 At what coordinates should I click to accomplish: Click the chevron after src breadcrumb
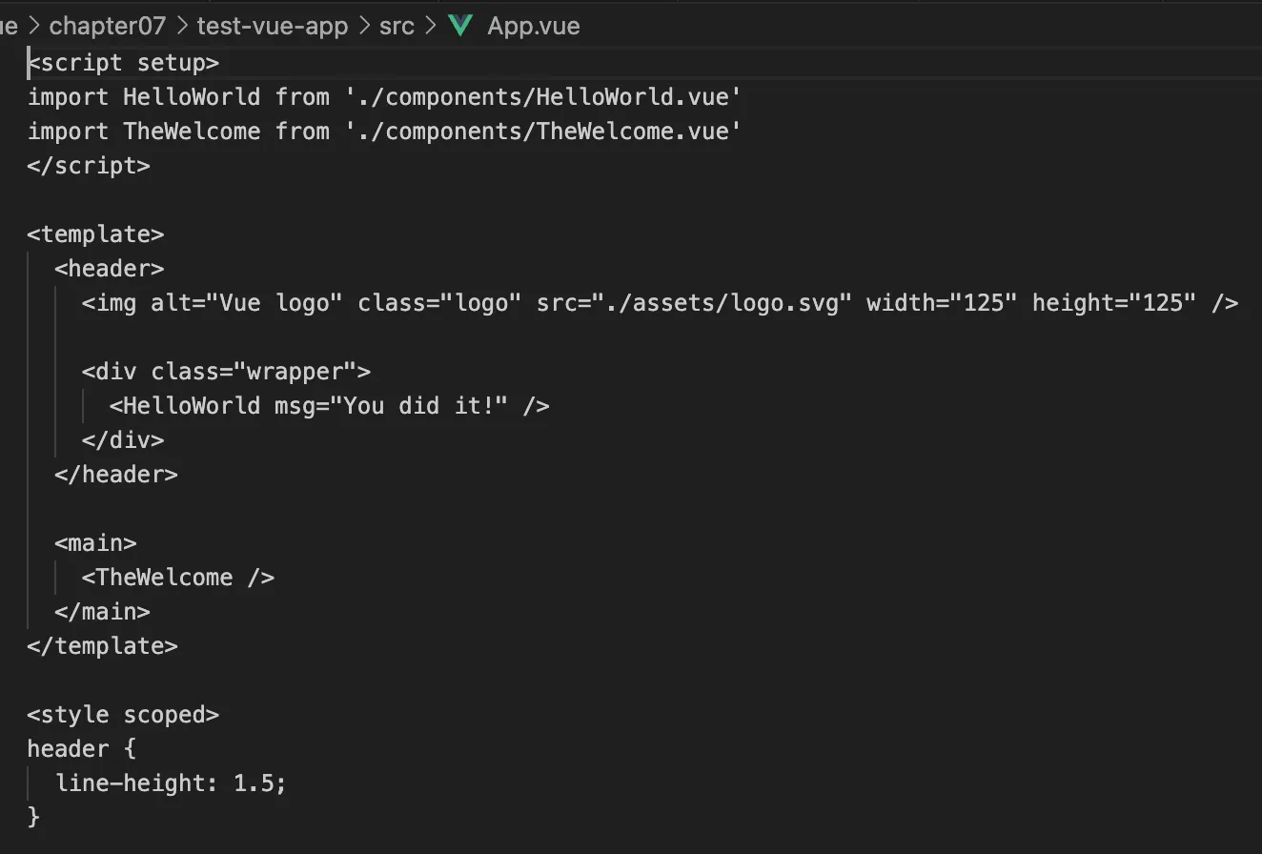click(430, 26)
